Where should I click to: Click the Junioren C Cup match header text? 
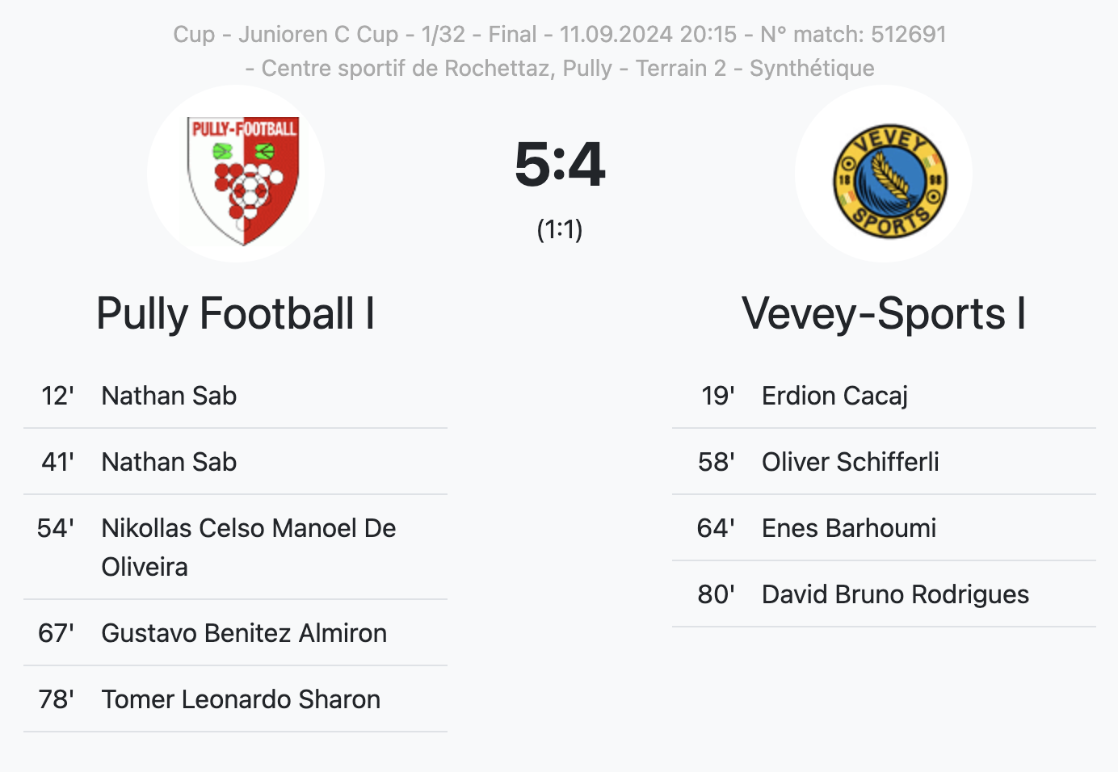coord(560,34)
